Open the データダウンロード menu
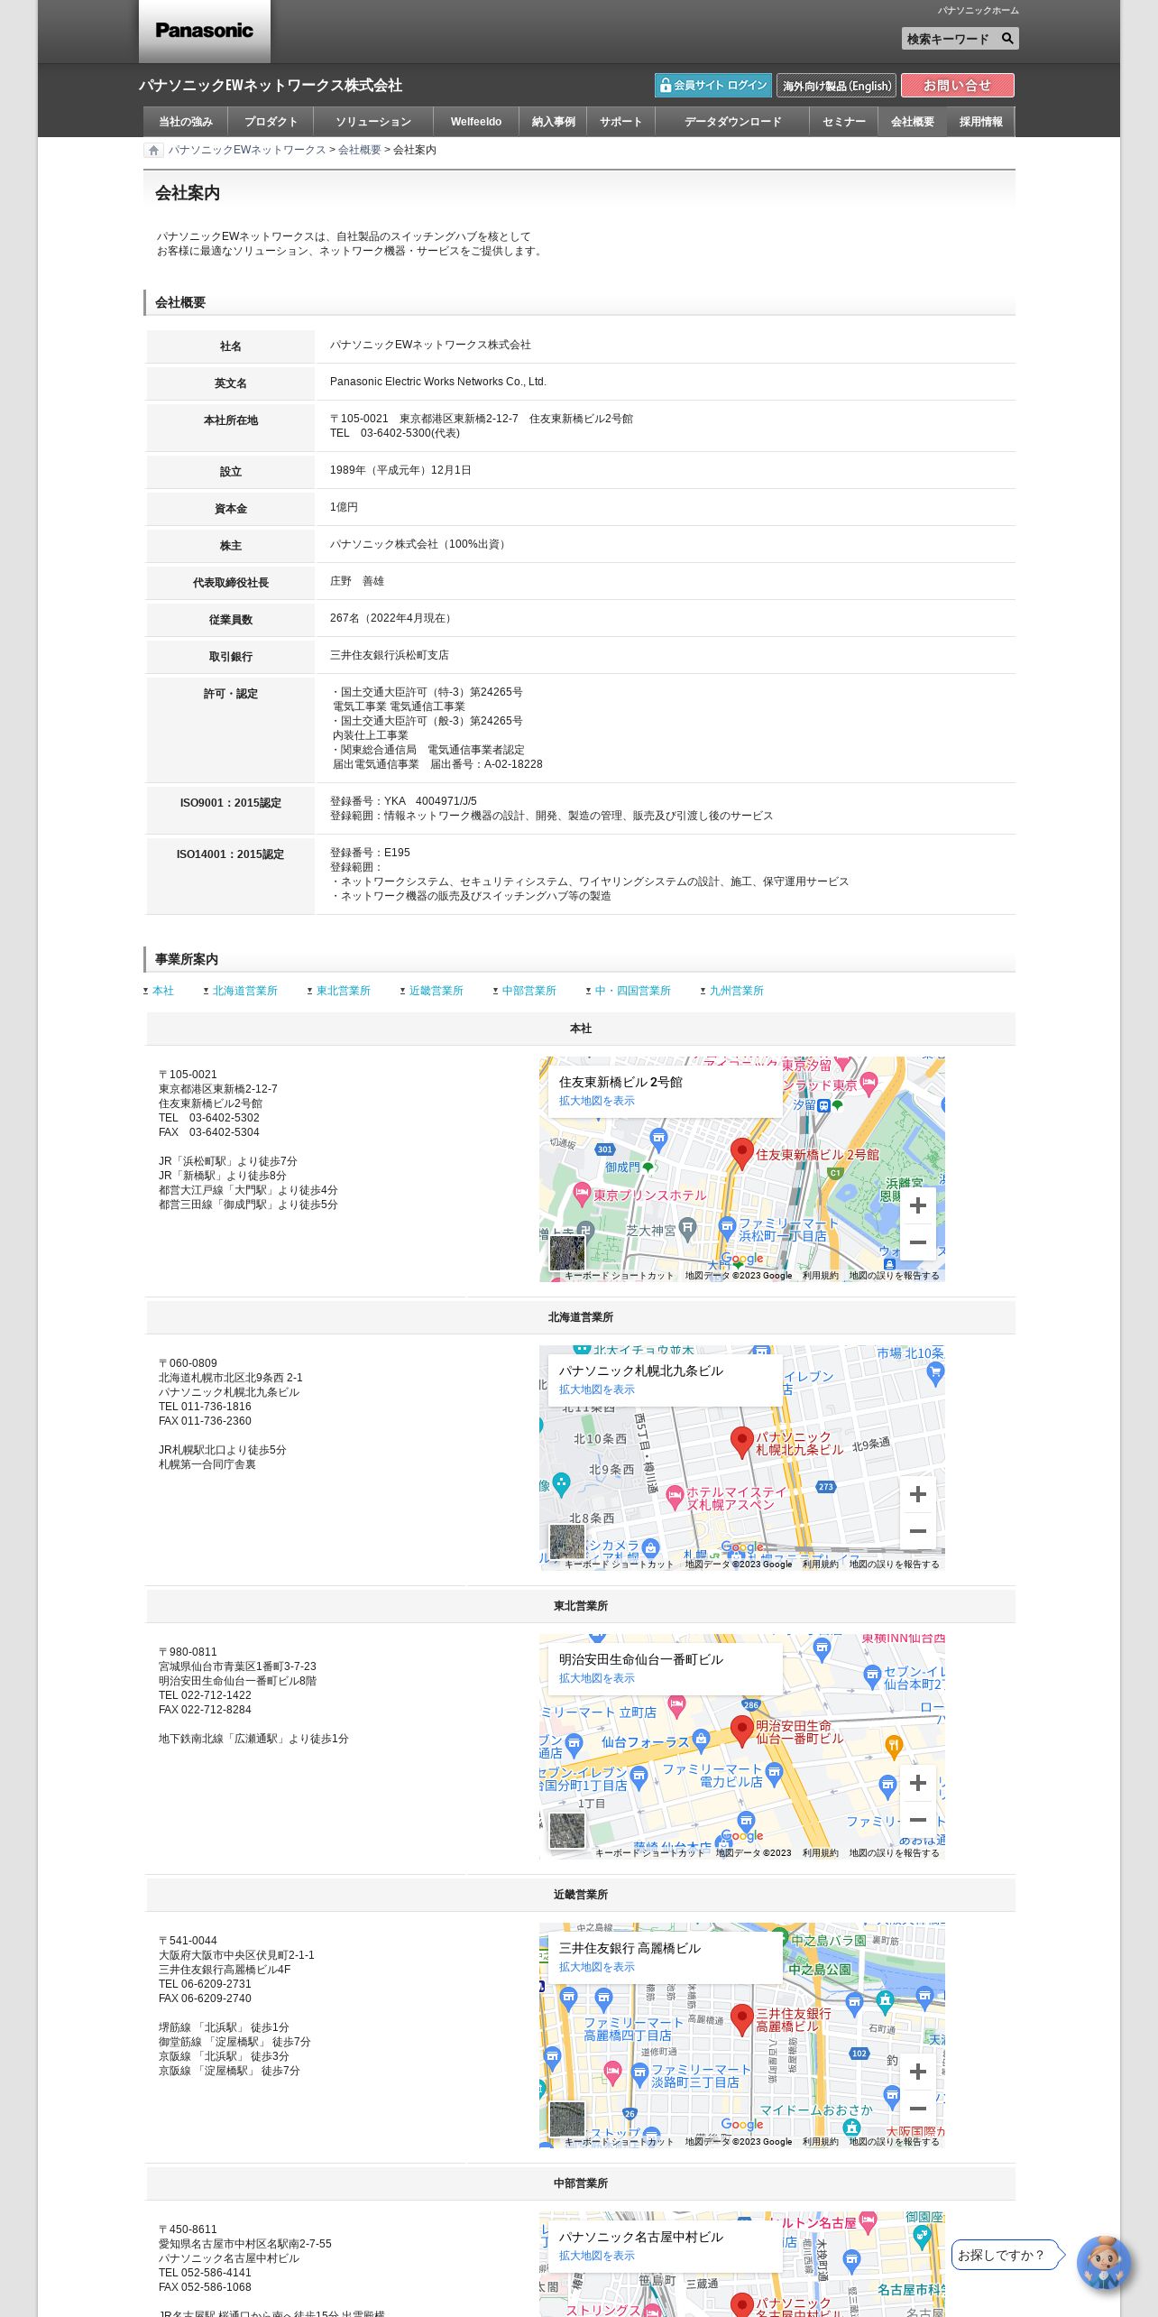1158x2317 pixels. [732, 122]
